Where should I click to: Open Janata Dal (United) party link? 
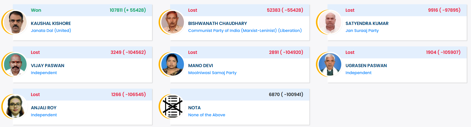click(x=51, y=30)
